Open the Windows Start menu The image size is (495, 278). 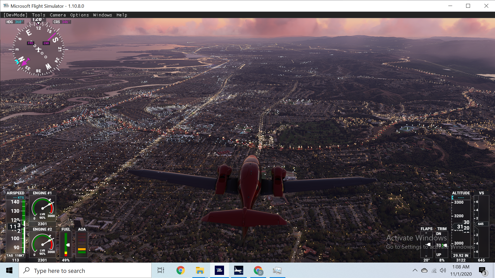pos(9,270)
